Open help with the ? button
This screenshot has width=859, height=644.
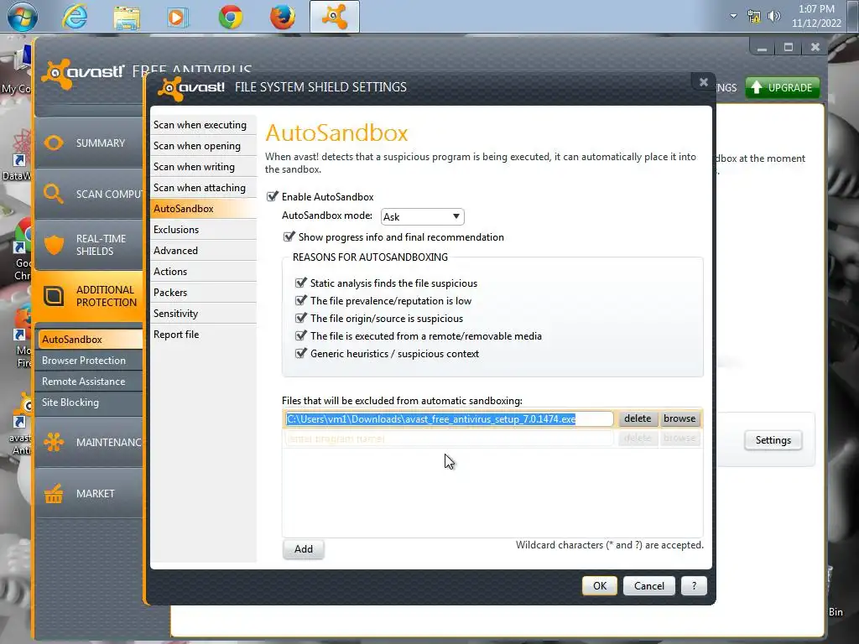(x=694, y=586)
